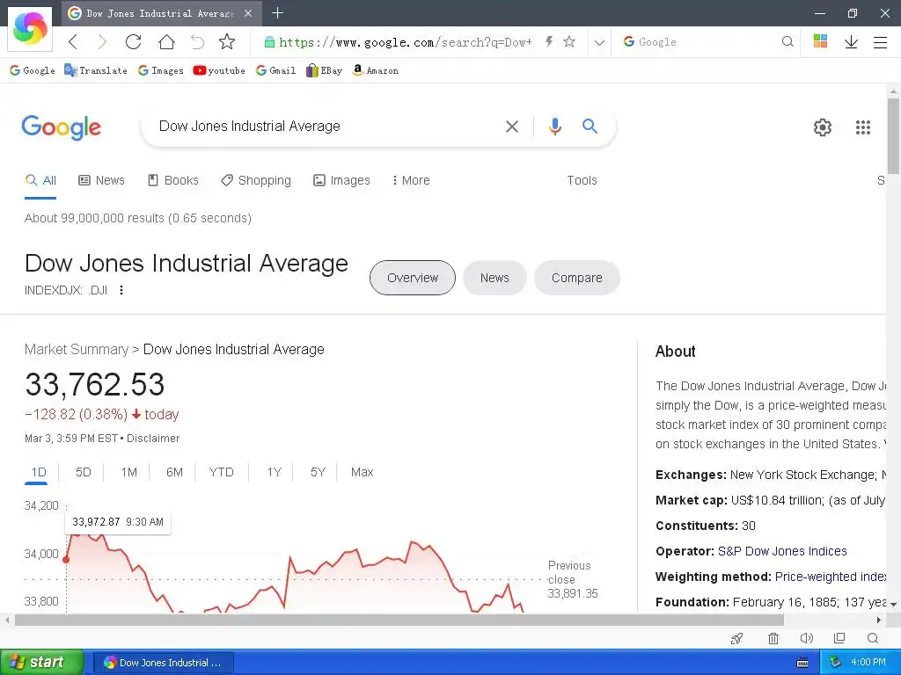
Task: Click the blue Google search button
Action: (x=590, y=126)
